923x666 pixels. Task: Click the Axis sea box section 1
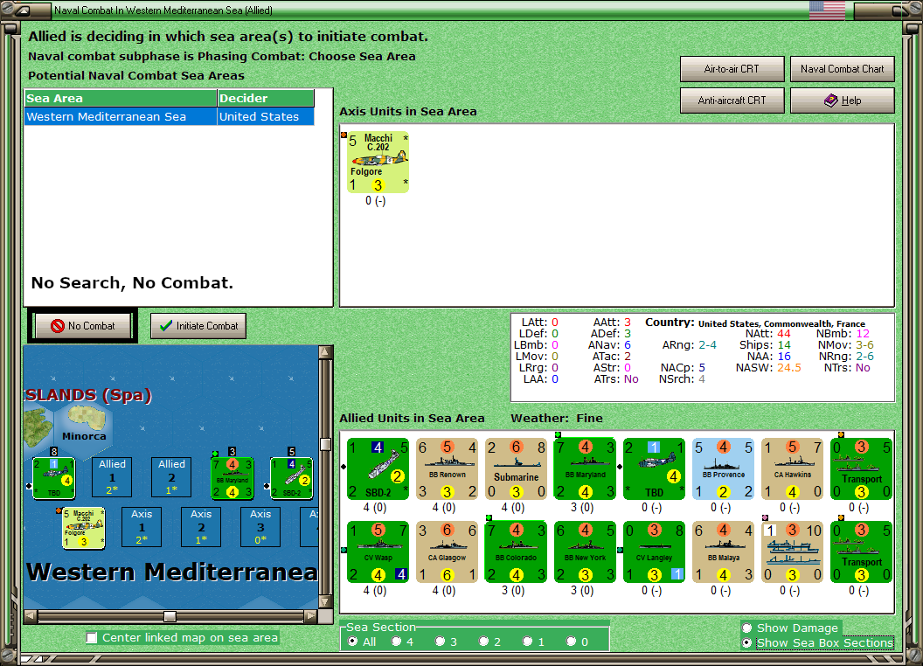[142, 527]
